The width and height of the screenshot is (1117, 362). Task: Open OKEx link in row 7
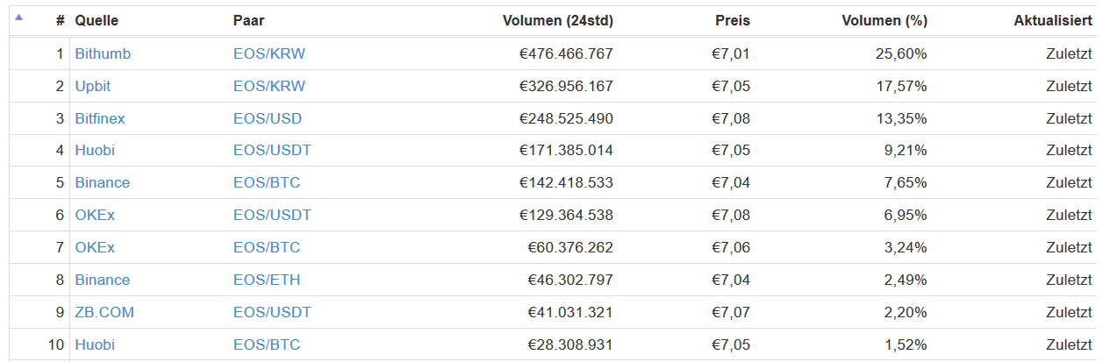click(95, 247)
